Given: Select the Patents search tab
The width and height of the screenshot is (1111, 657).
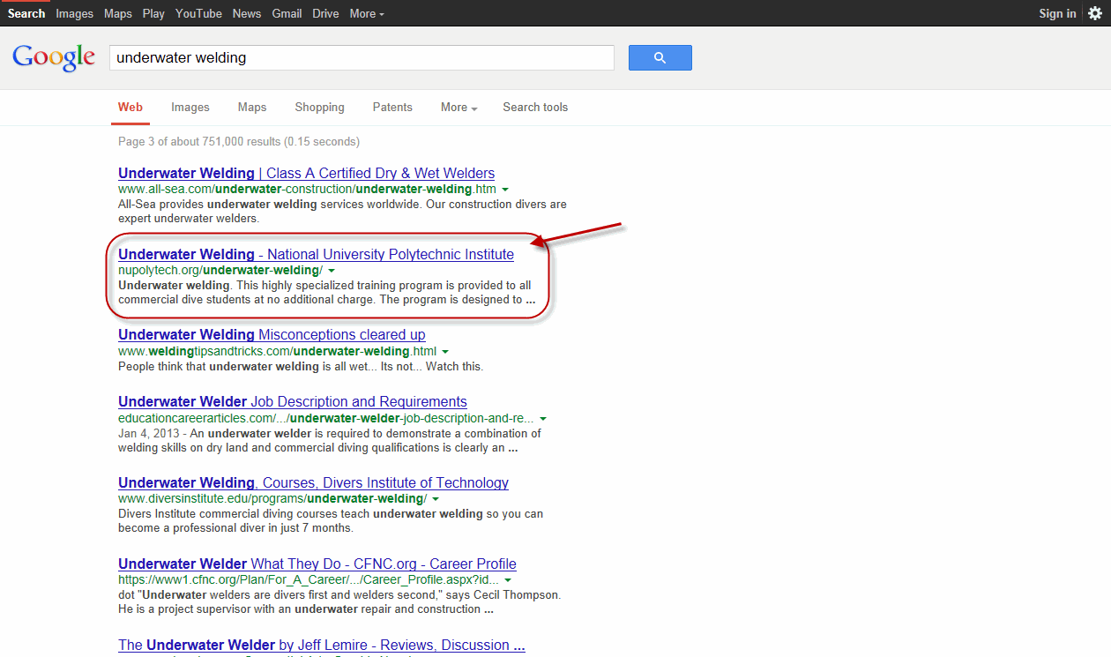Looking at the screenshot, I should click(x=392, y=108).
